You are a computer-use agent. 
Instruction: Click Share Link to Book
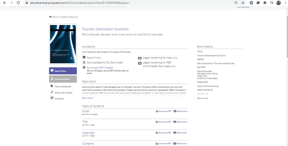[64, 93]
